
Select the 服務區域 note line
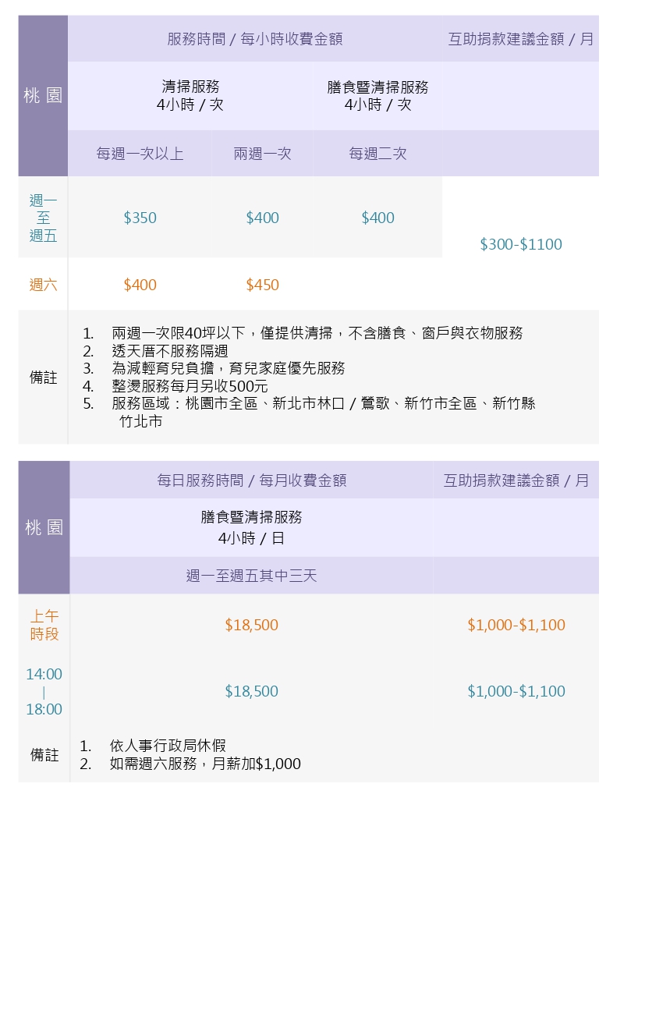310,413
